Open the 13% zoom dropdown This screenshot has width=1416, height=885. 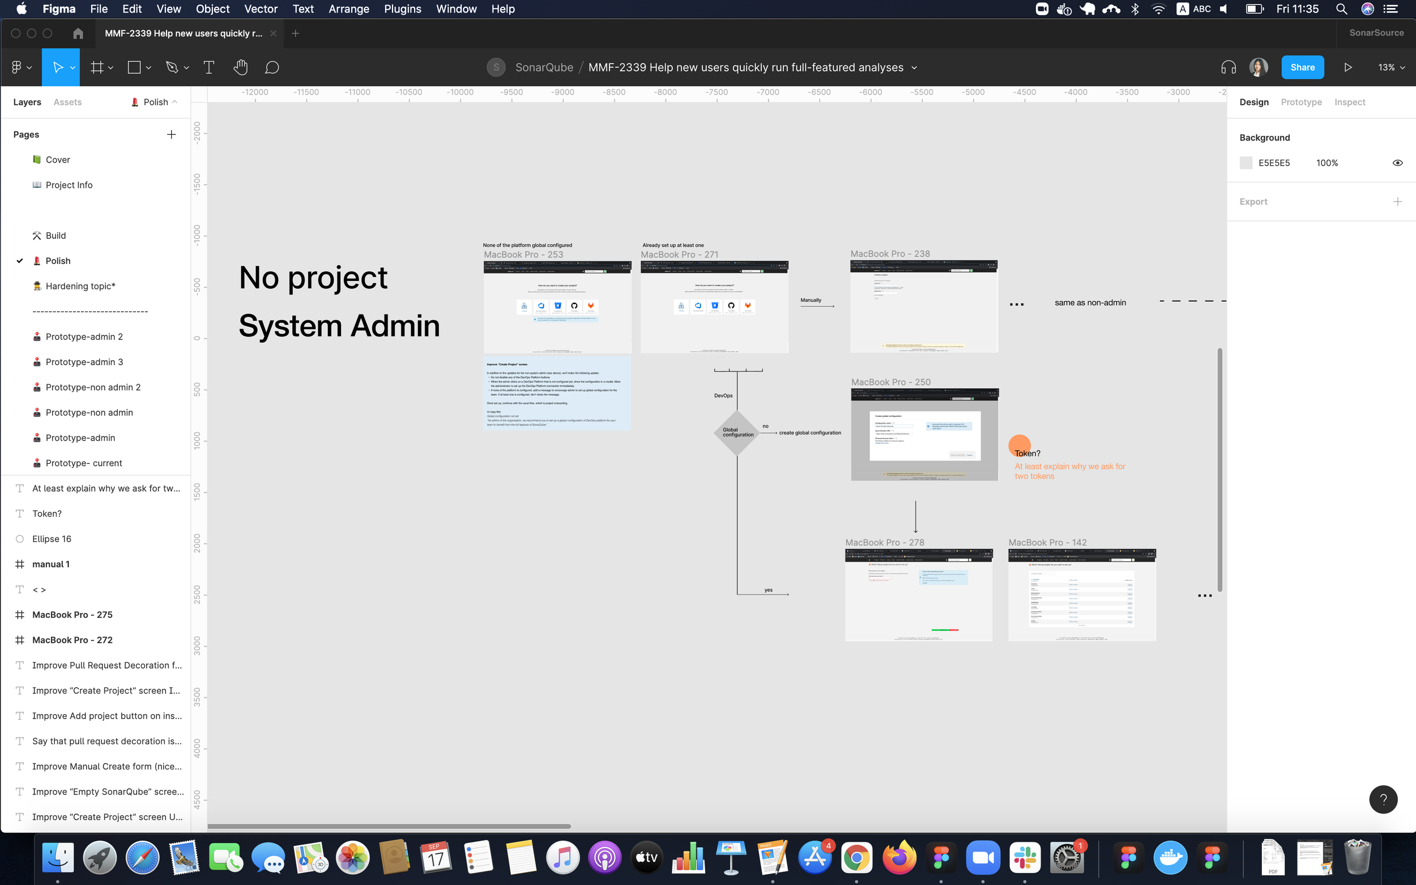click(x=1391, y=67)
